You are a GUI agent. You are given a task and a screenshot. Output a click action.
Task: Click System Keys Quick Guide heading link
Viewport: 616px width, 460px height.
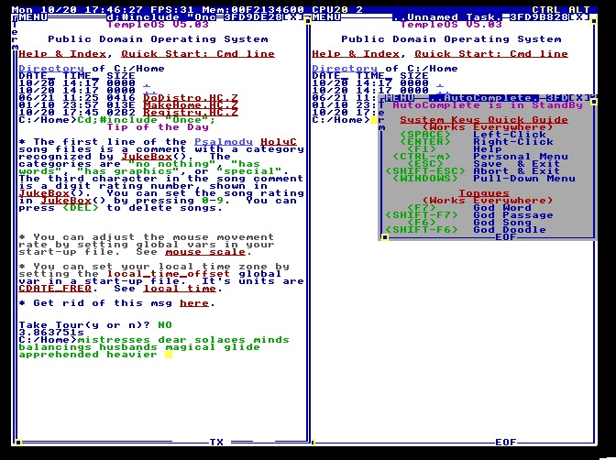pyautogui.click(x=484, y=120)
